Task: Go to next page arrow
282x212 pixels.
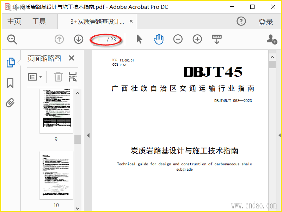Action: click(79, 39)
